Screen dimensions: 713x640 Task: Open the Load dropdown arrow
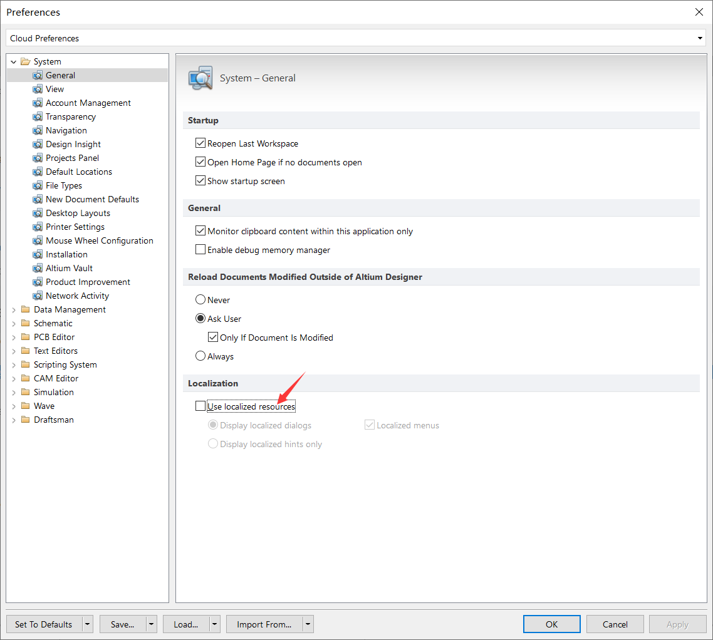[215, 624]
